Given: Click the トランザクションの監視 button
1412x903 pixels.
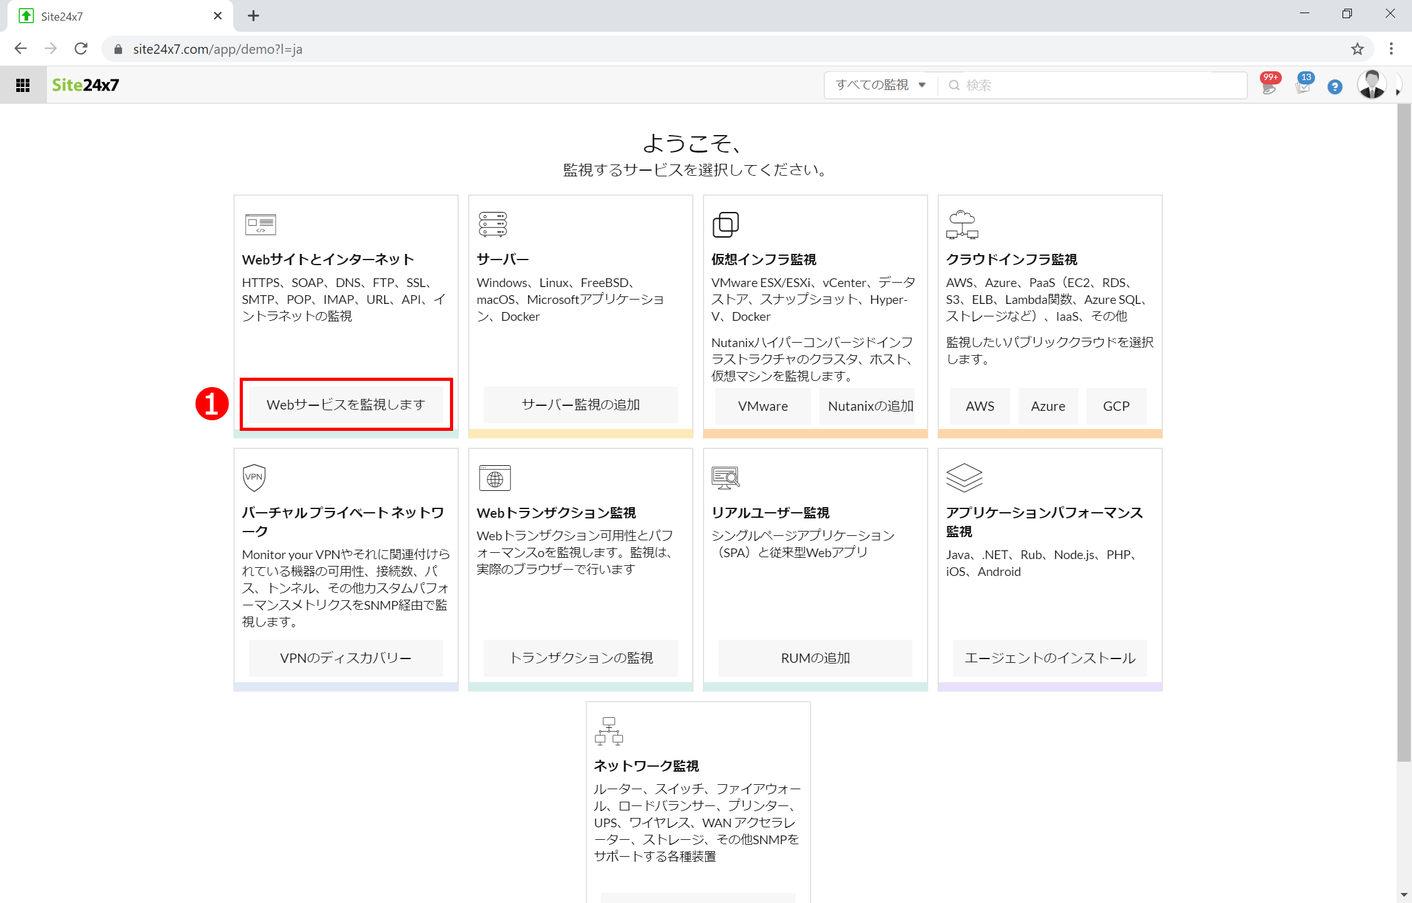Looking at the screenshot, I should 580,658.
